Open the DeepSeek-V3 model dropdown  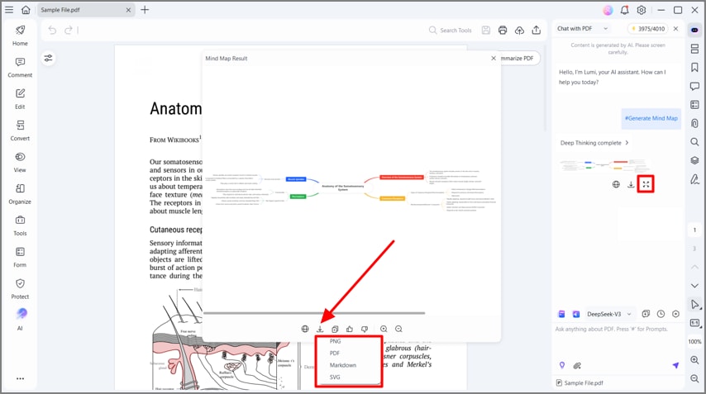coord(608,314)
